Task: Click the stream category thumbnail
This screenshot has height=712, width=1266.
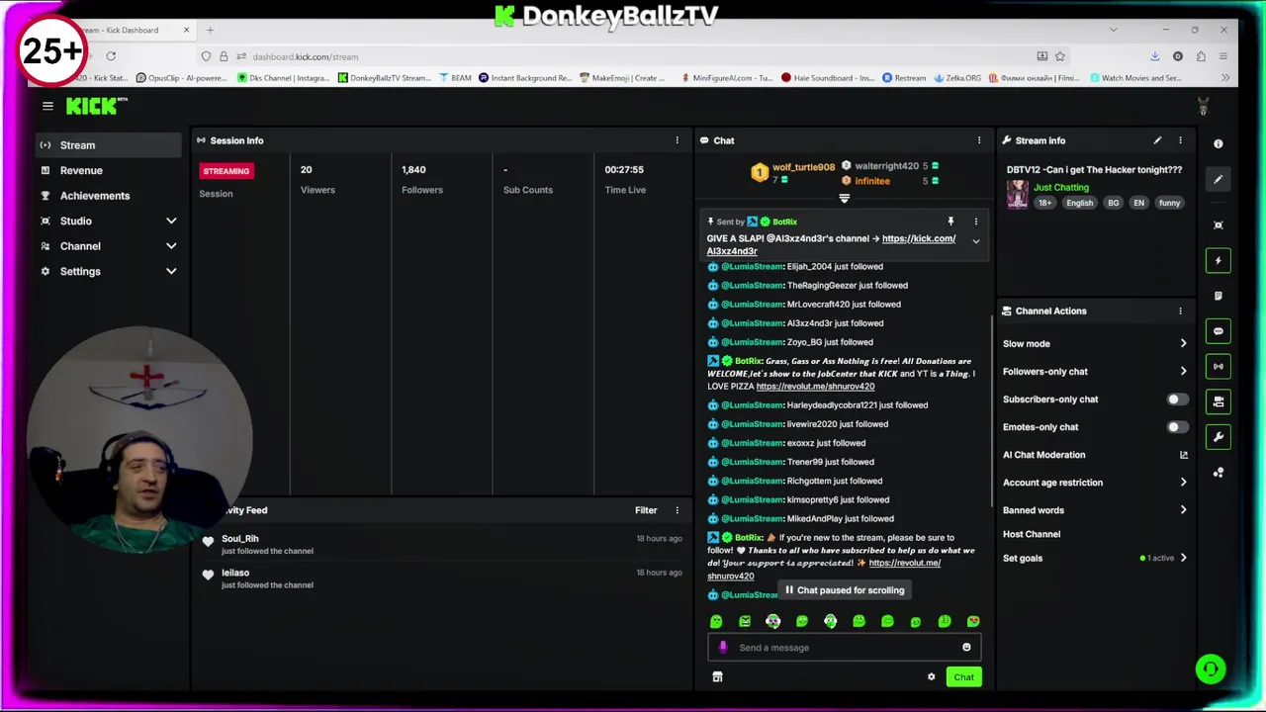Action: coord(1017,194)
